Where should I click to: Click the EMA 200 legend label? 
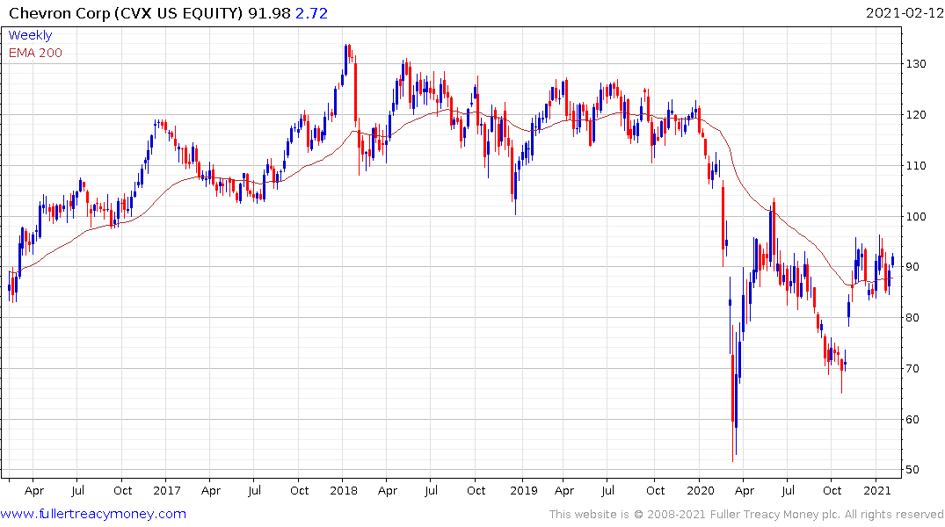pyautogui.click(x=35, y=53)
